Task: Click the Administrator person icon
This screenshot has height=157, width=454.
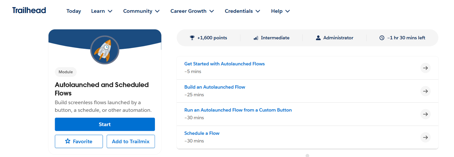Action: pyautogui.click(x=318, y=38)
